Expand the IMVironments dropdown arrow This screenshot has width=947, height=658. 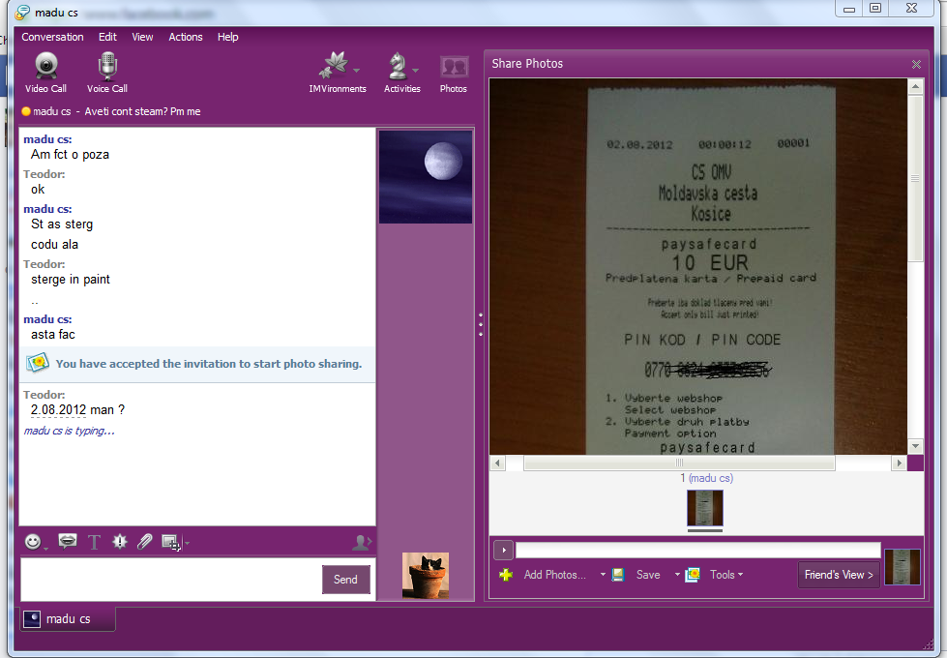tap(356, 71)
